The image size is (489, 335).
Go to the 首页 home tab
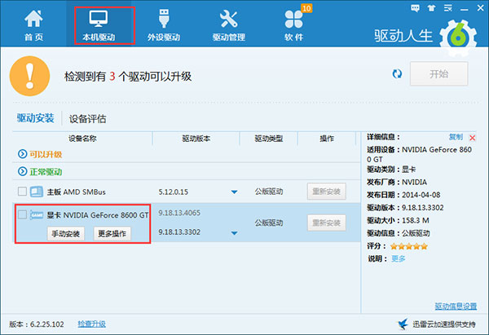click(x=33, y=25)
